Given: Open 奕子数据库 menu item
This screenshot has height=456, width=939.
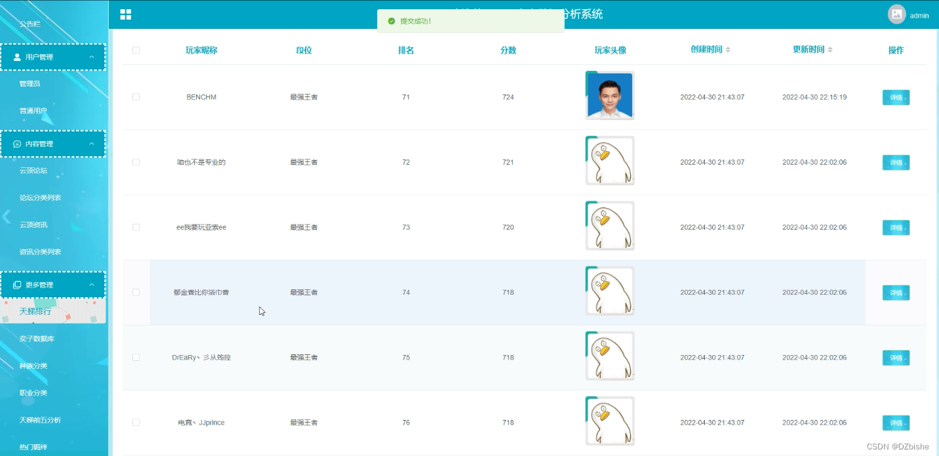Looking at the screenshot, I should [x=37, y=339].
